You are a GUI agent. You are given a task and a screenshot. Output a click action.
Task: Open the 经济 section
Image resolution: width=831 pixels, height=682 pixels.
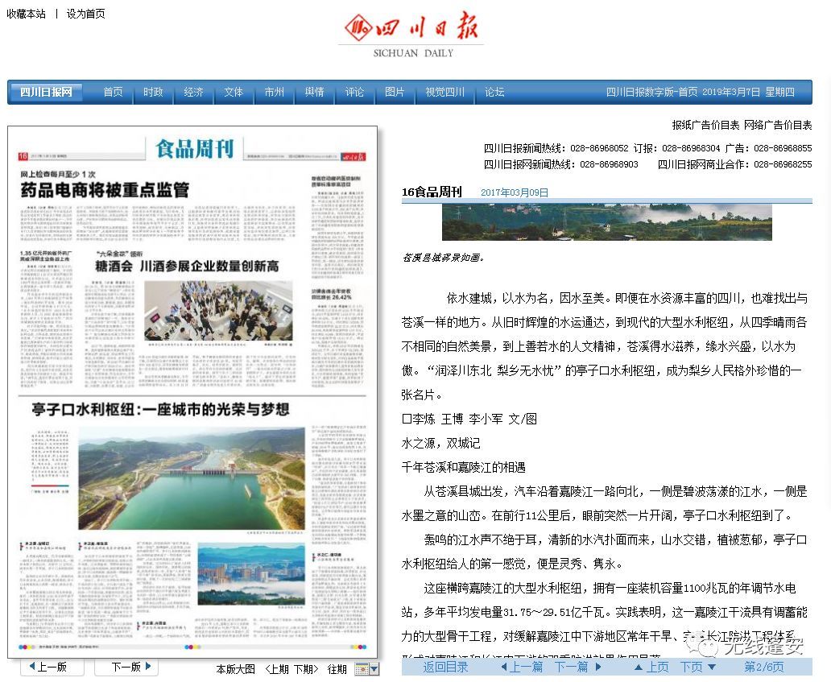point(193,93)
